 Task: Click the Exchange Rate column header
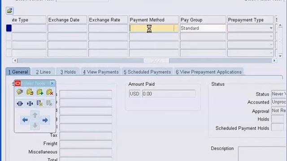click(x=108, y=20)
